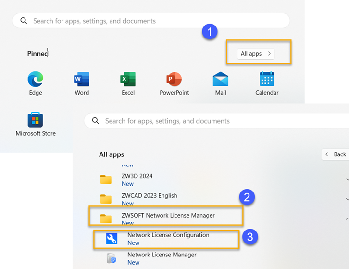Click the ZWSOFT Network License Manager folder icon
The image size is (349, 269).
point(106,218)
